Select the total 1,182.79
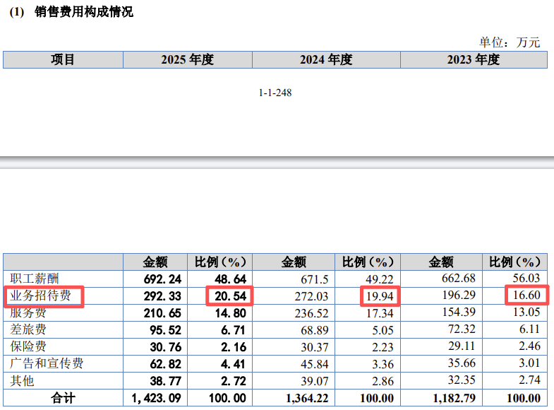The image size is (554, 410). click(454, 398)
